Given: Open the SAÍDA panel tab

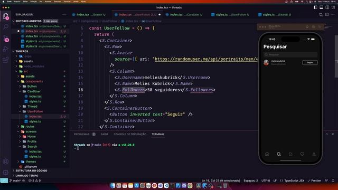Looking at the screenshot, I should click(x=105, y=134).
